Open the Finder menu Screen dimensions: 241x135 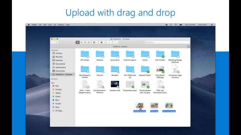[x=34, y=25]
